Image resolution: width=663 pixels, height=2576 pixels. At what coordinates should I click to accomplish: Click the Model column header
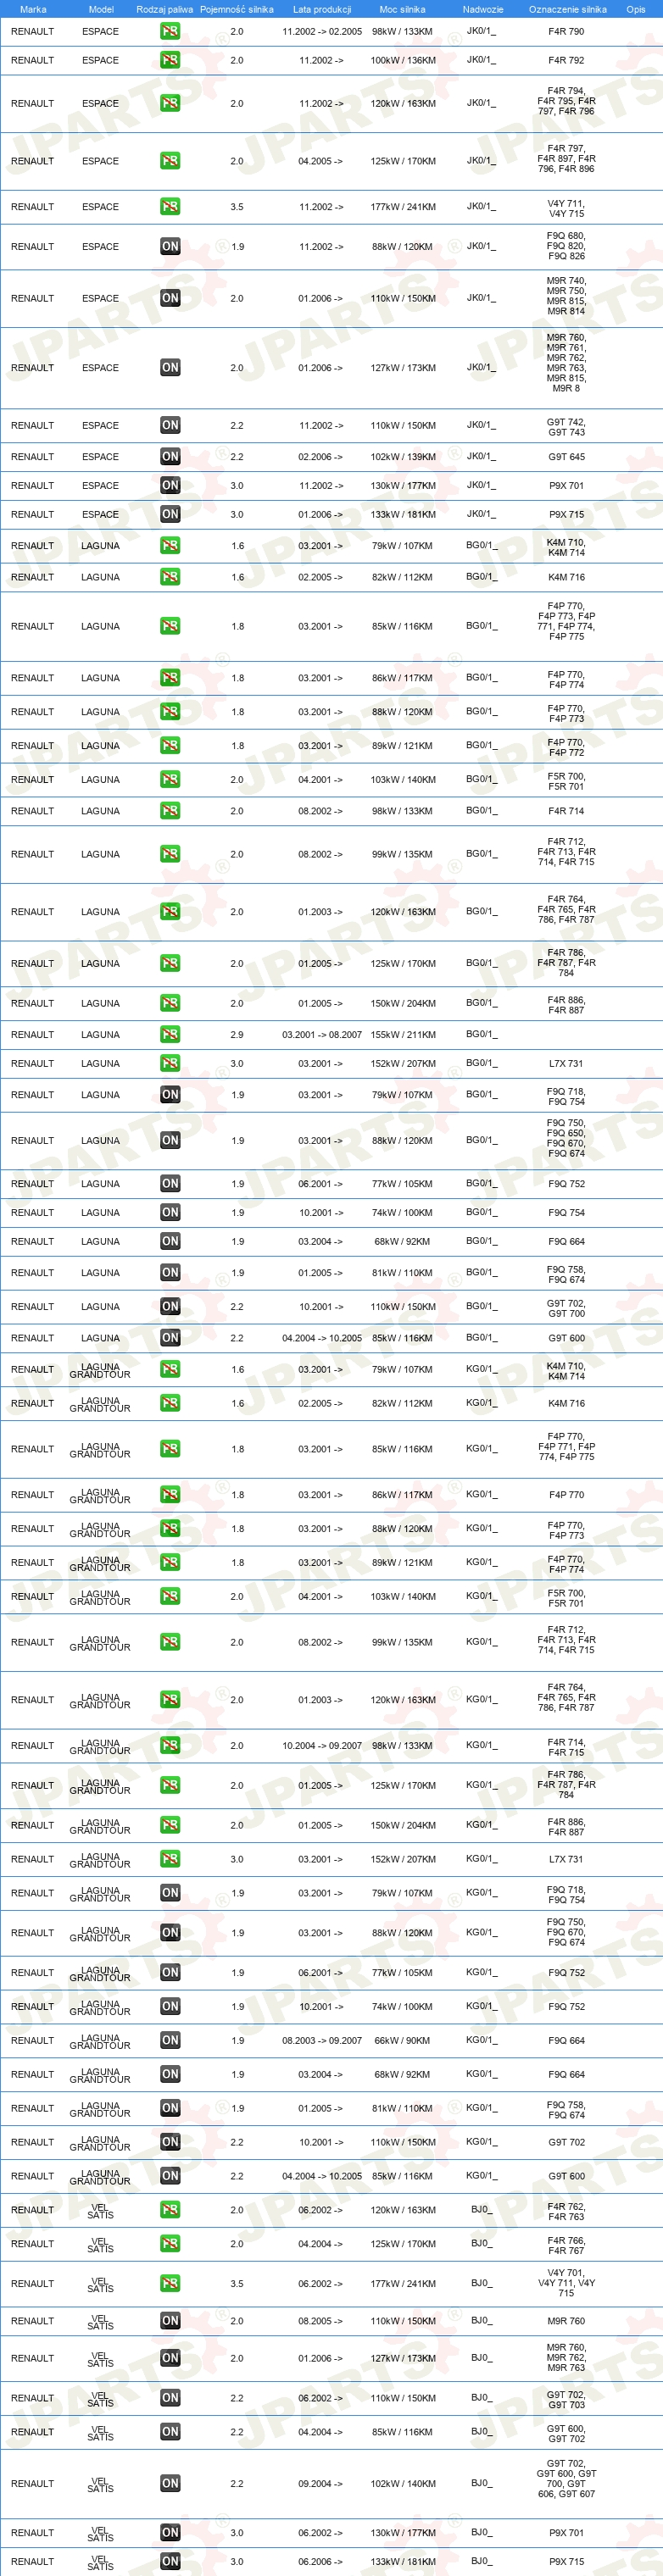(101, 9)
